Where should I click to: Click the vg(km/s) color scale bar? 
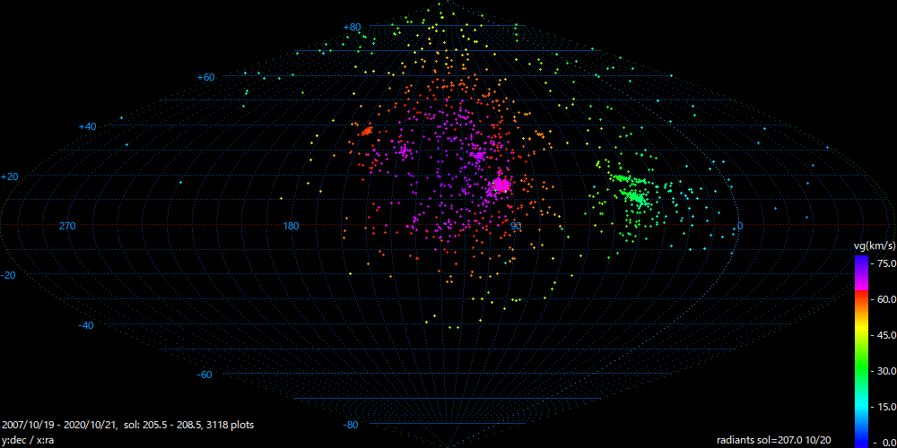point(861,351)
